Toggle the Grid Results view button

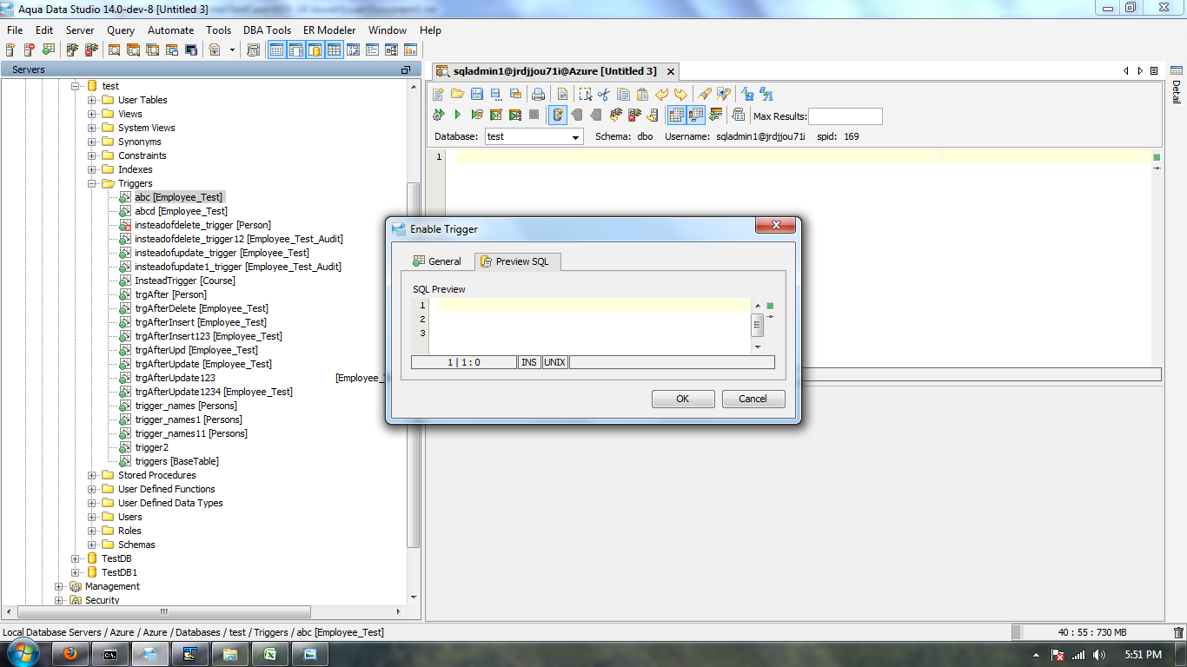pos(677,115)
